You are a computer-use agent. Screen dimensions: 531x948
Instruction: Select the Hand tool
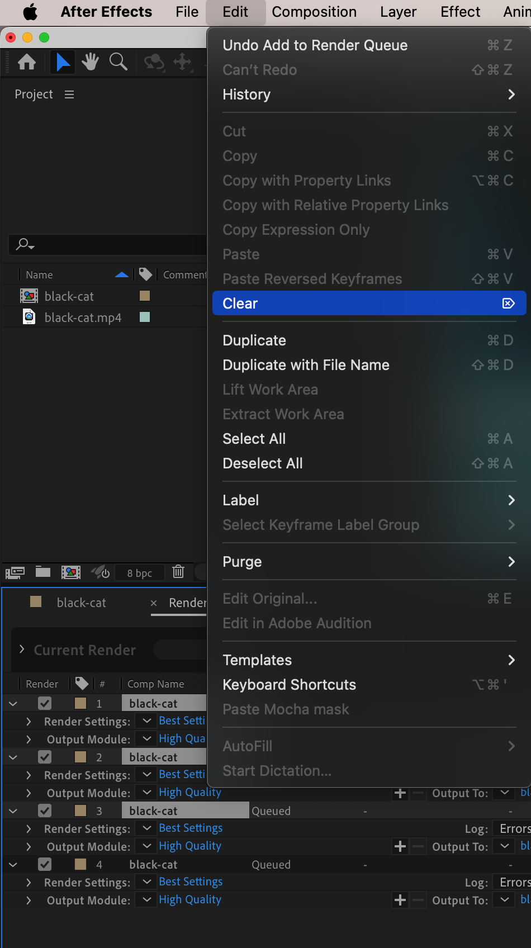point(90,62)
